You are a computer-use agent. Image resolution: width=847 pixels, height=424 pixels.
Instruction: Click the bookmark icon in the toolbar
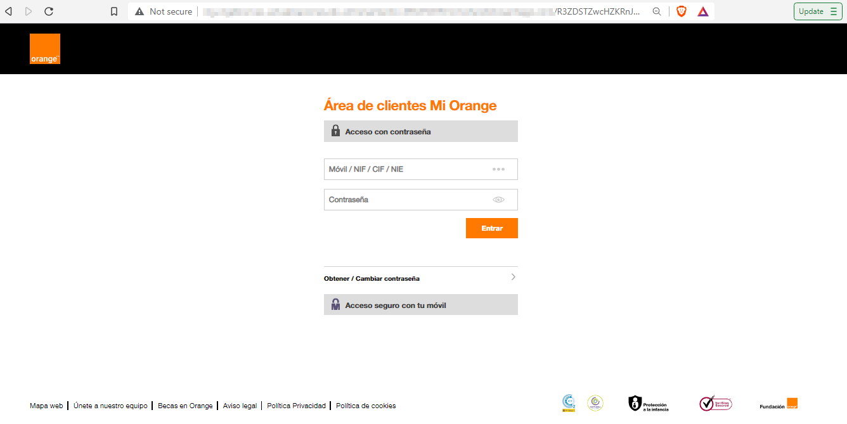coord(114,11)
